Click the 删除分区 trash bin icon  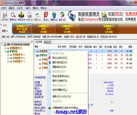pos(54,16)
